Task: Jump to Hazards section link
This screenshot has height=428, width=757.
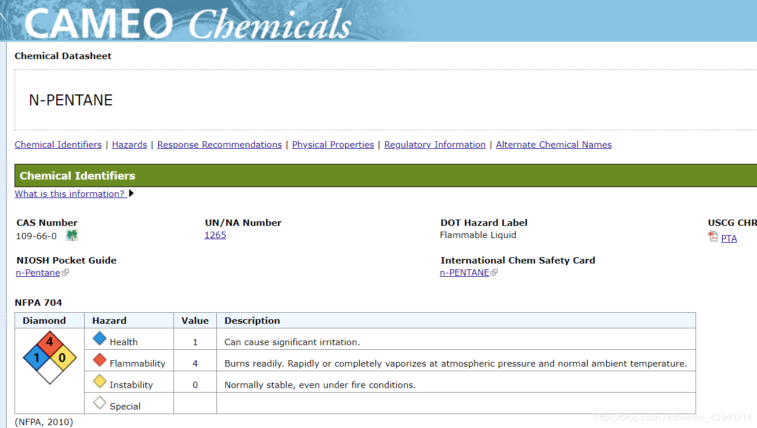Action: 129,145
